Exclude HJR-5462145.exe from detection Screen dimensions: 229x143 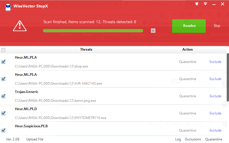[216, 79]
